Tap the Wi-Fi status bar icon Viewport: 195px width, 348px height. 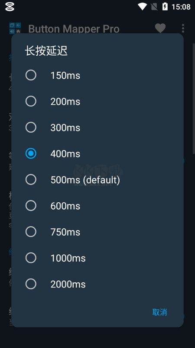click(142, 7)
